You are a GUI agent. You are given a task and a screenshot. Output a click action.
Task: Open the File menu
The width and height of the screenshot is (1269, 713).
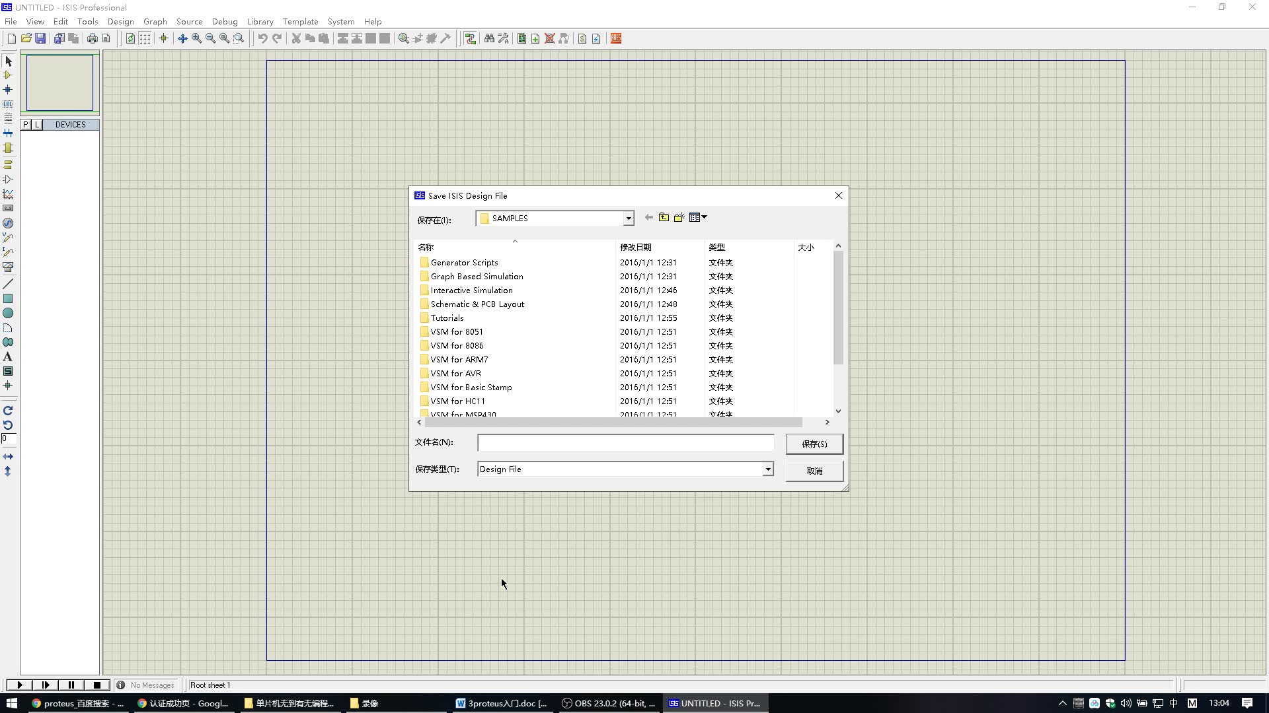pyautogui.click(x=11, y=21)
